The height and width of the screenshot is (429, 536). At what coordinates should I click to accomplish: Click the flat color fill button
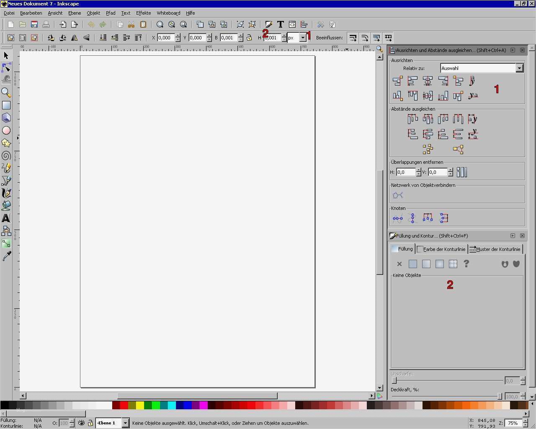(x=413, y=264)
